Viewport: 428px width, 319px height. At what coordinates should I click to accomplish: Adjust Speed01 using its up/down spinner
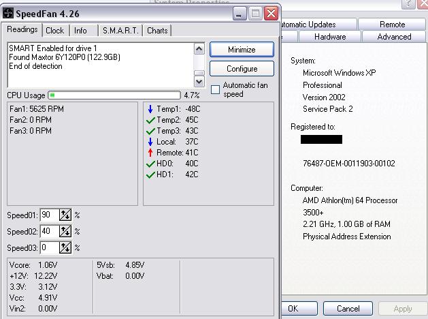[x=65, y=215]
